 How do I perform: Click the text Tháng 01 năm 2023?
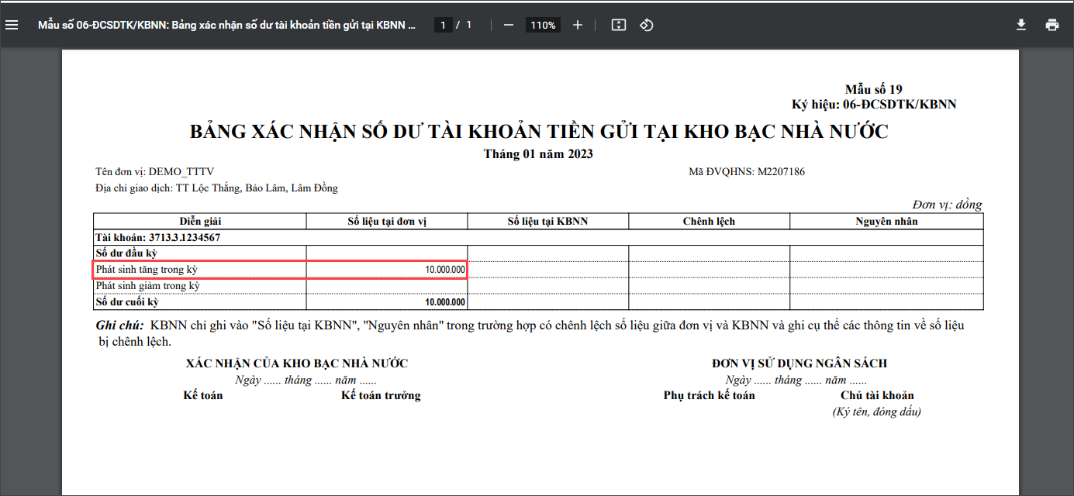pyautogui.click(x=538, y=153)
